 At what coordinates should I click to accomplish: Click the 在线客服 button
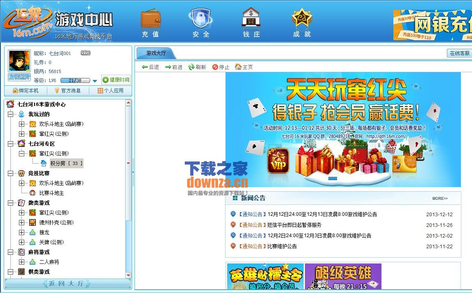(459, 53)
